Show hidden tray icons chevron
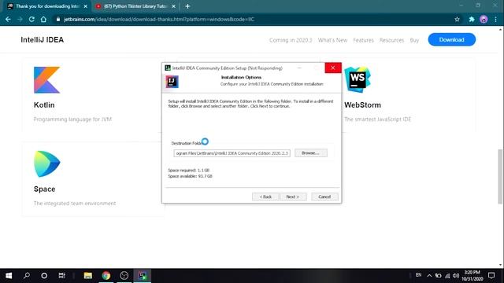This screenshot has height=283, width=504. point(429,276)
